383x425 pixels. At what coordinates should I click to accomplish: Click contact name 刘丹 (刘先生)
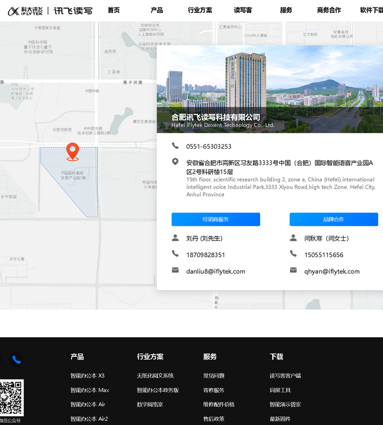tap(204, 238)
